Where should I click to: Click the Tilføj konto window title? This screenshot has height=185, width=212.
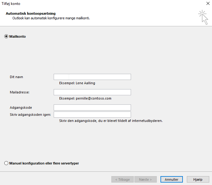tap(11, 4)
